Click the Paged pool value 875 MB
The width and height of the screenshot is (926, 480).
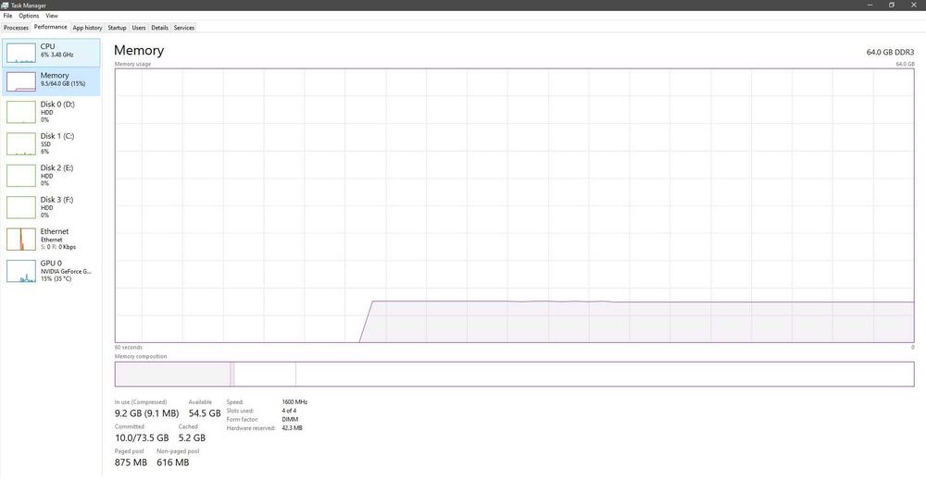(x=131, y=463)
